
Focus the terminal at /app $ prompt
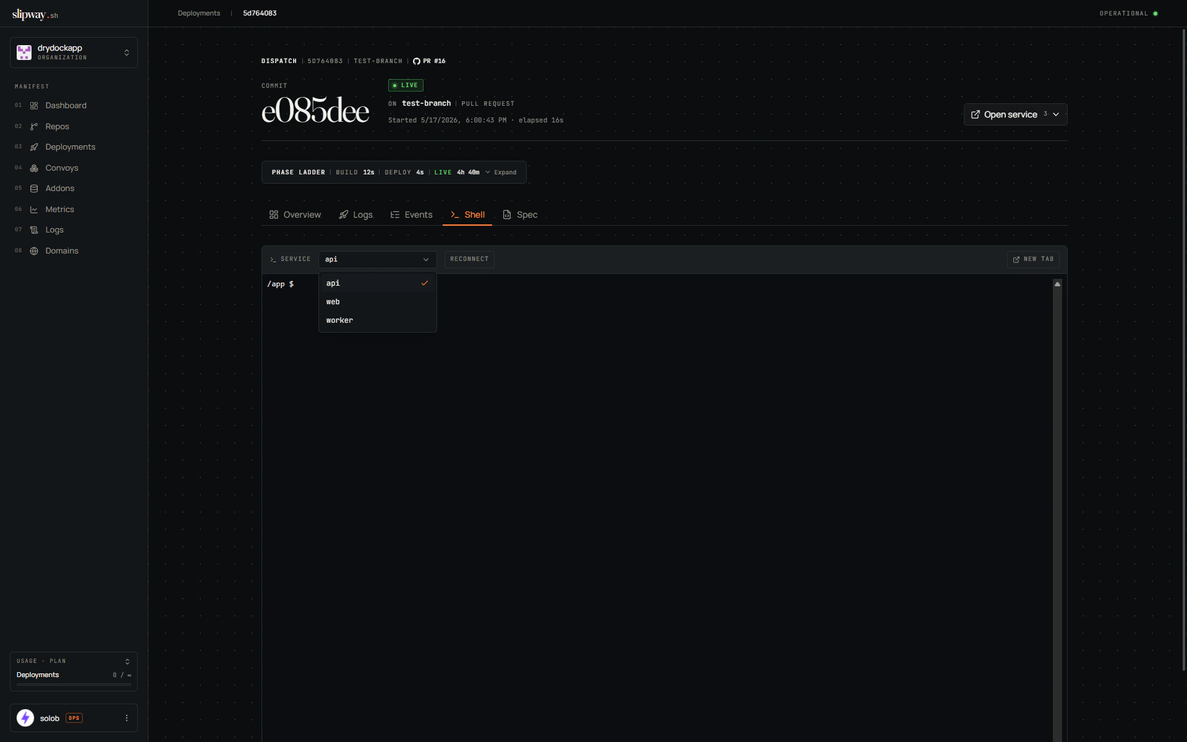281,284
